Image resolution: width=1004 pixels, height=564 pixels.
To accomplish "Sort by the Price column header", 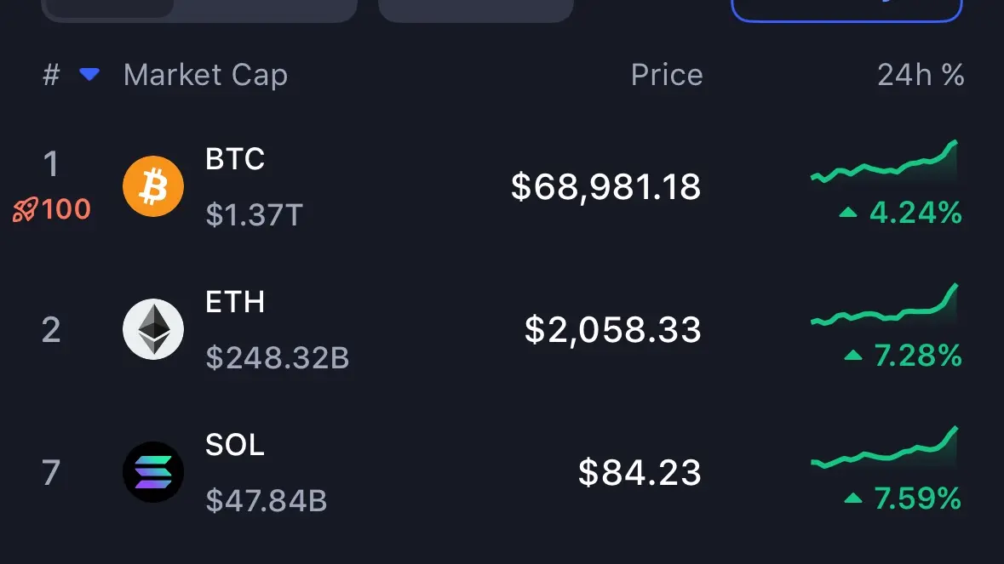I will click(667, 75).
